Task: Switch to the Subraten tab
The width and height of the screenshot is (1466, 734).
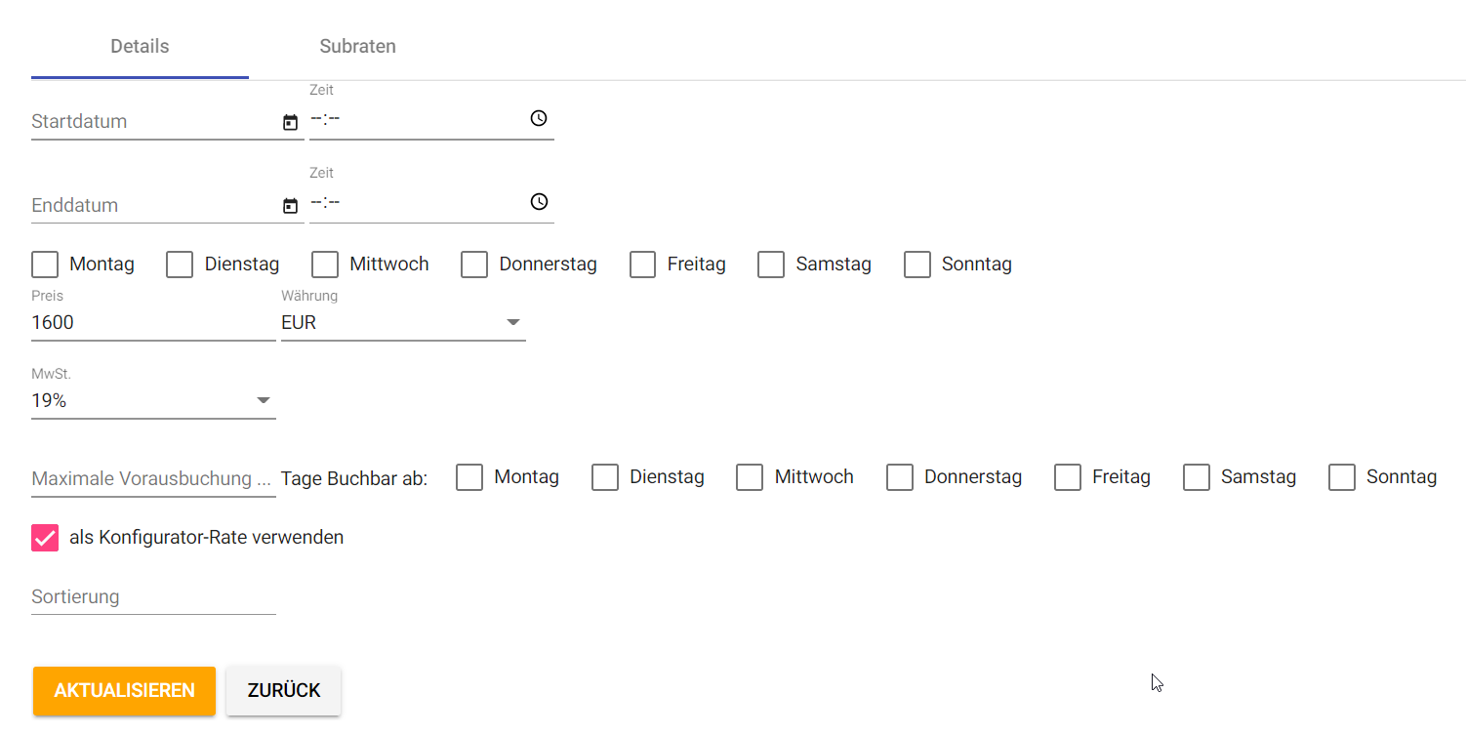Action: point(357,47)
